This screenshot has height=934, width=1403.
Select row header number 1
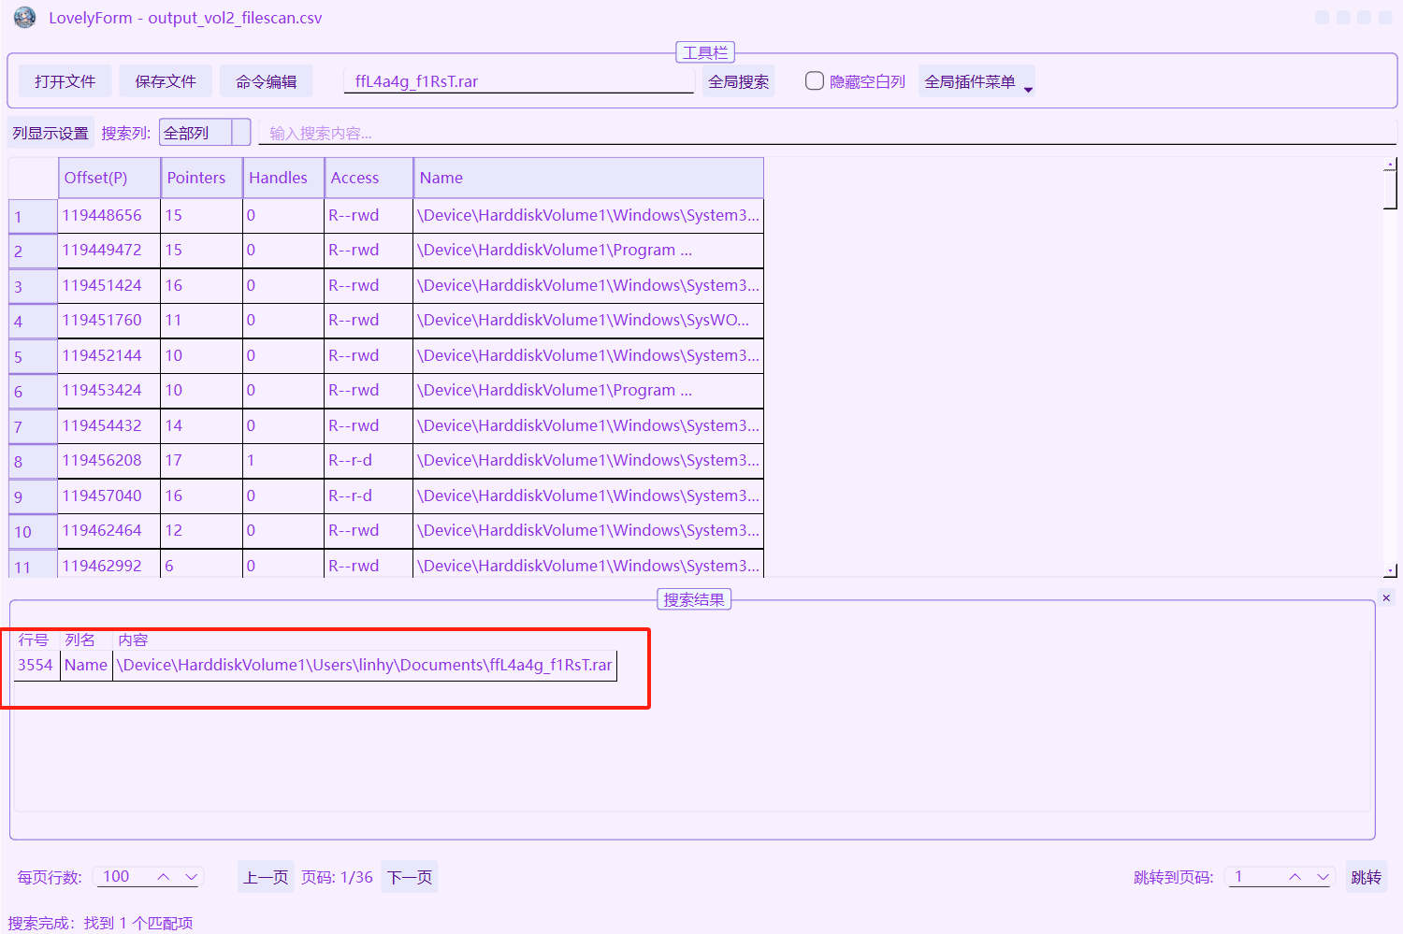(33, 216)
